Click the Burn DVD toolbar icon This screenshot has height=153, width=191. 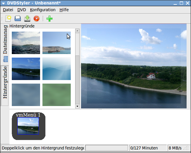click(x=37, y=19)
